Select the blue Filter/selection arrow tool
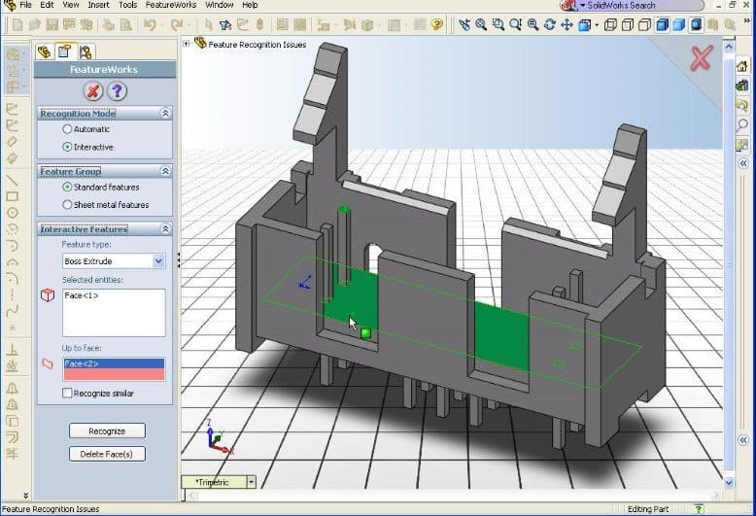Image resolution: width=756 pixels, height=516 pixels. coord(224,24)
